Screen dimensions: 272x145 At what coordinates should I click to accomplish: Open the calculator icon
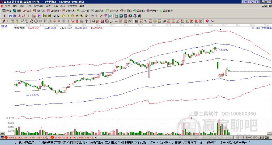coord(121,16)
